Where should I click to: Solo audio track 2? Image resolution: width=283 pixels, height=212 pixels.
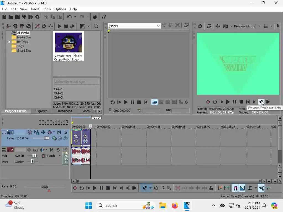pyautogui.click(x=58, y=150)
